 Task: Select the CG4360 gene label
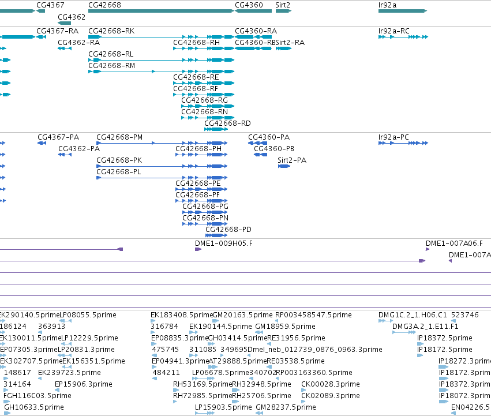tap(249, 5)
